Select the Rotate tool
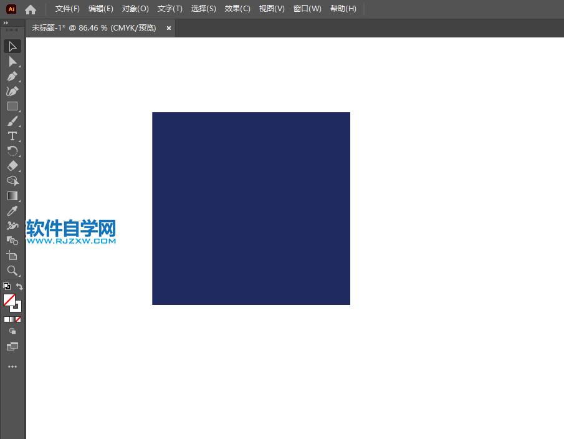The width and height of the screenshot is (564, 439). [x=12, y=151]
